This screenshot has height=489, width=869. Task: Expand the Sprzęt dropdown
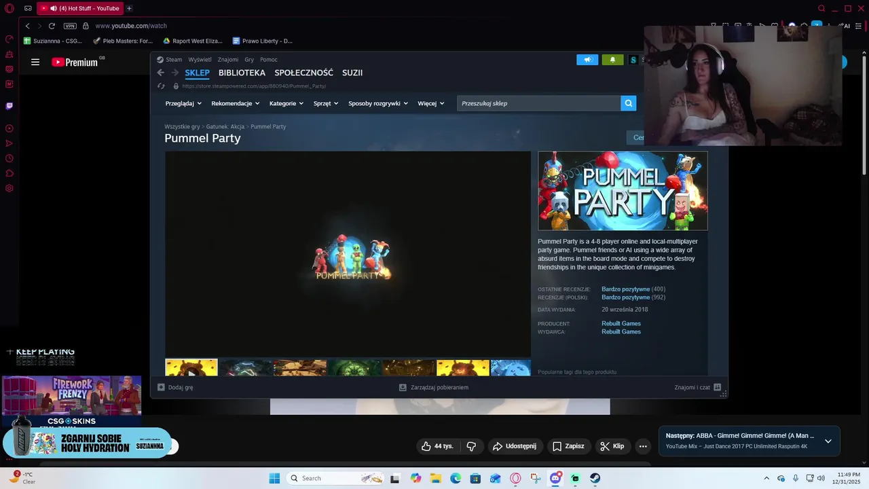(x=326, y=103)
